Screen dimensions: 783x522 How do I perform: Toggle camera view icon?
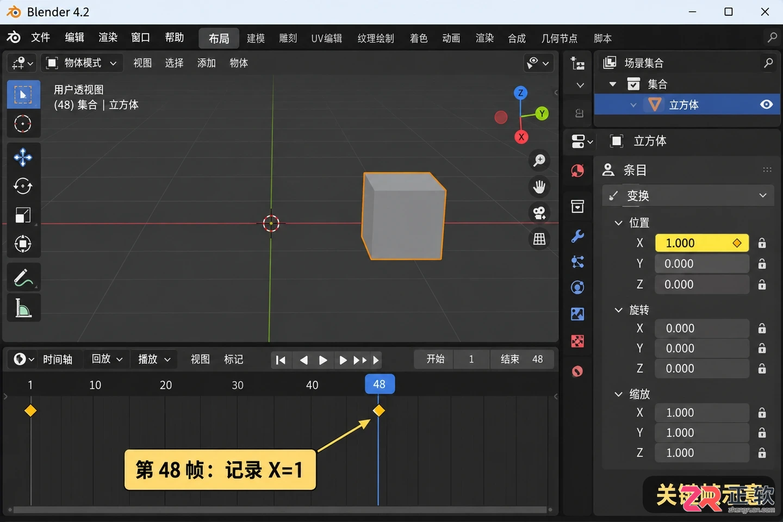(x=539, y=213)
